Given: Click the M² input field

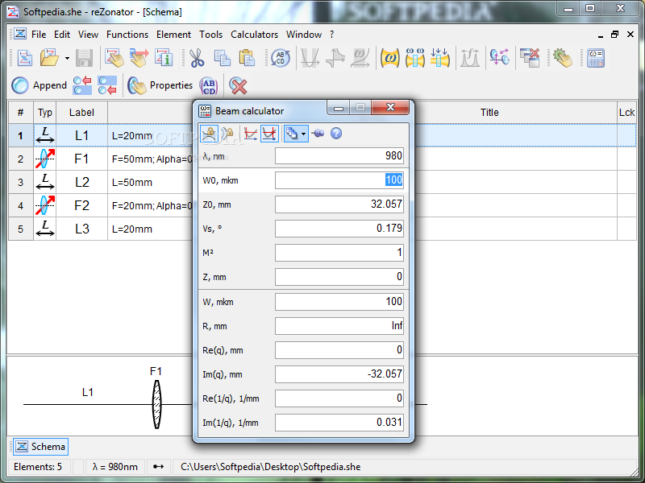Looking at the screenshot, I should point(339,253).
